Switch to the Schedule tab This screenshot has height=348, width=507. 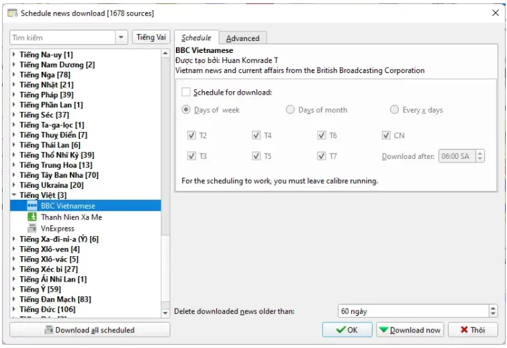196,38
